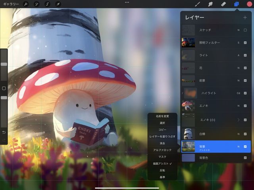
Task: Choose コピー from layer menu
Action: tap(162, 130)
